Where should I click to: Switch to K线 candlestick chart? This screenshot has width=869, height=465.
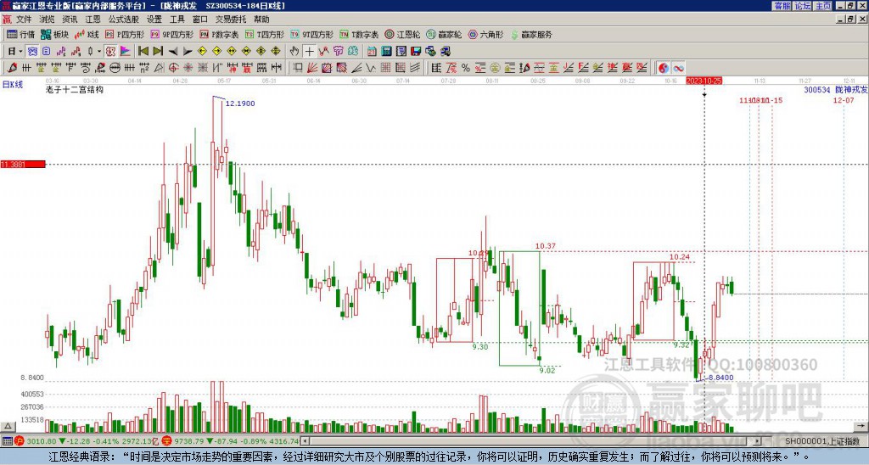click(87, 34)
